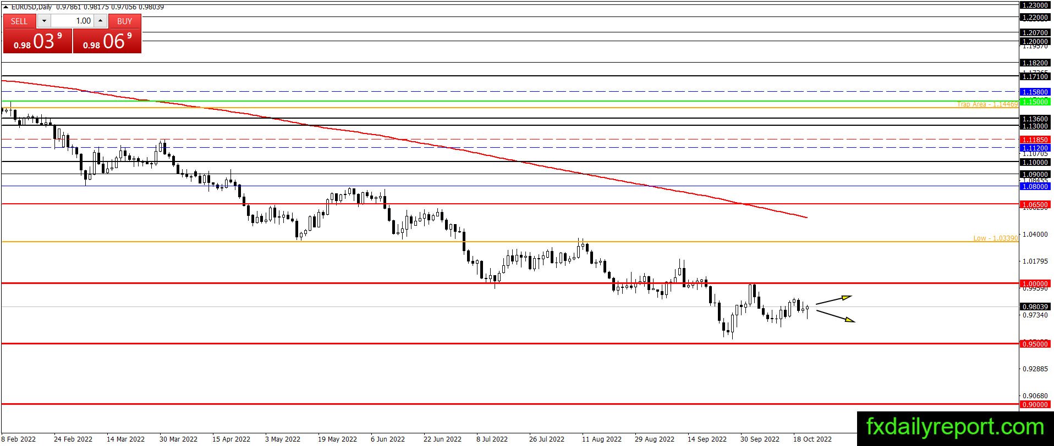Select the blue 1.08000 price label
Image resolution: width=1054 pixels, height=446 pixels.
pyautogui.click(x=1035, y=187)
